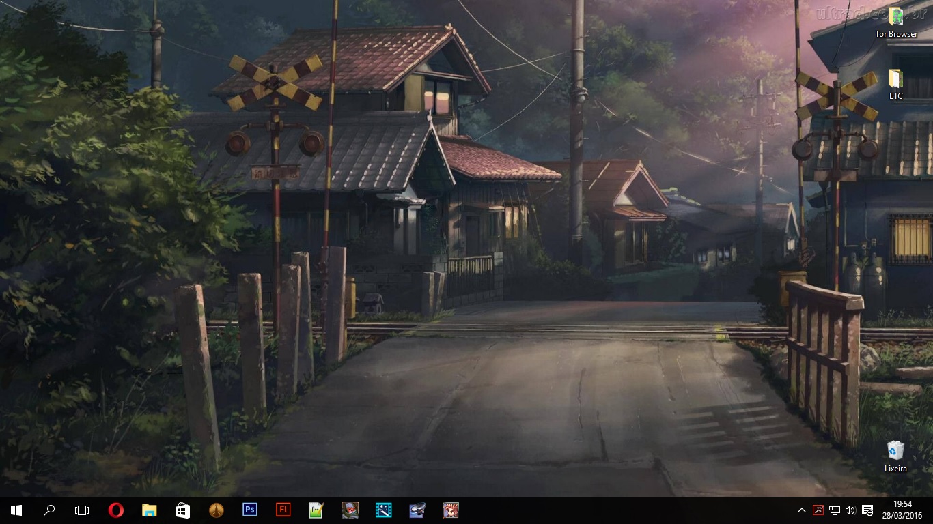Expand the hidden system tray icons
Image resolution: width=933 pixels, height=524 pixels.
tap(802, 510)
